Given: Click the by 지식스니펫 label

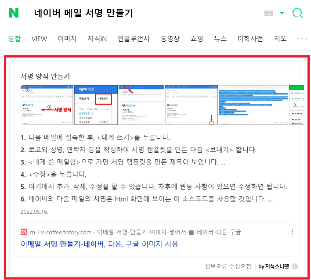Looking at the screenshot, I should point(274,266).
